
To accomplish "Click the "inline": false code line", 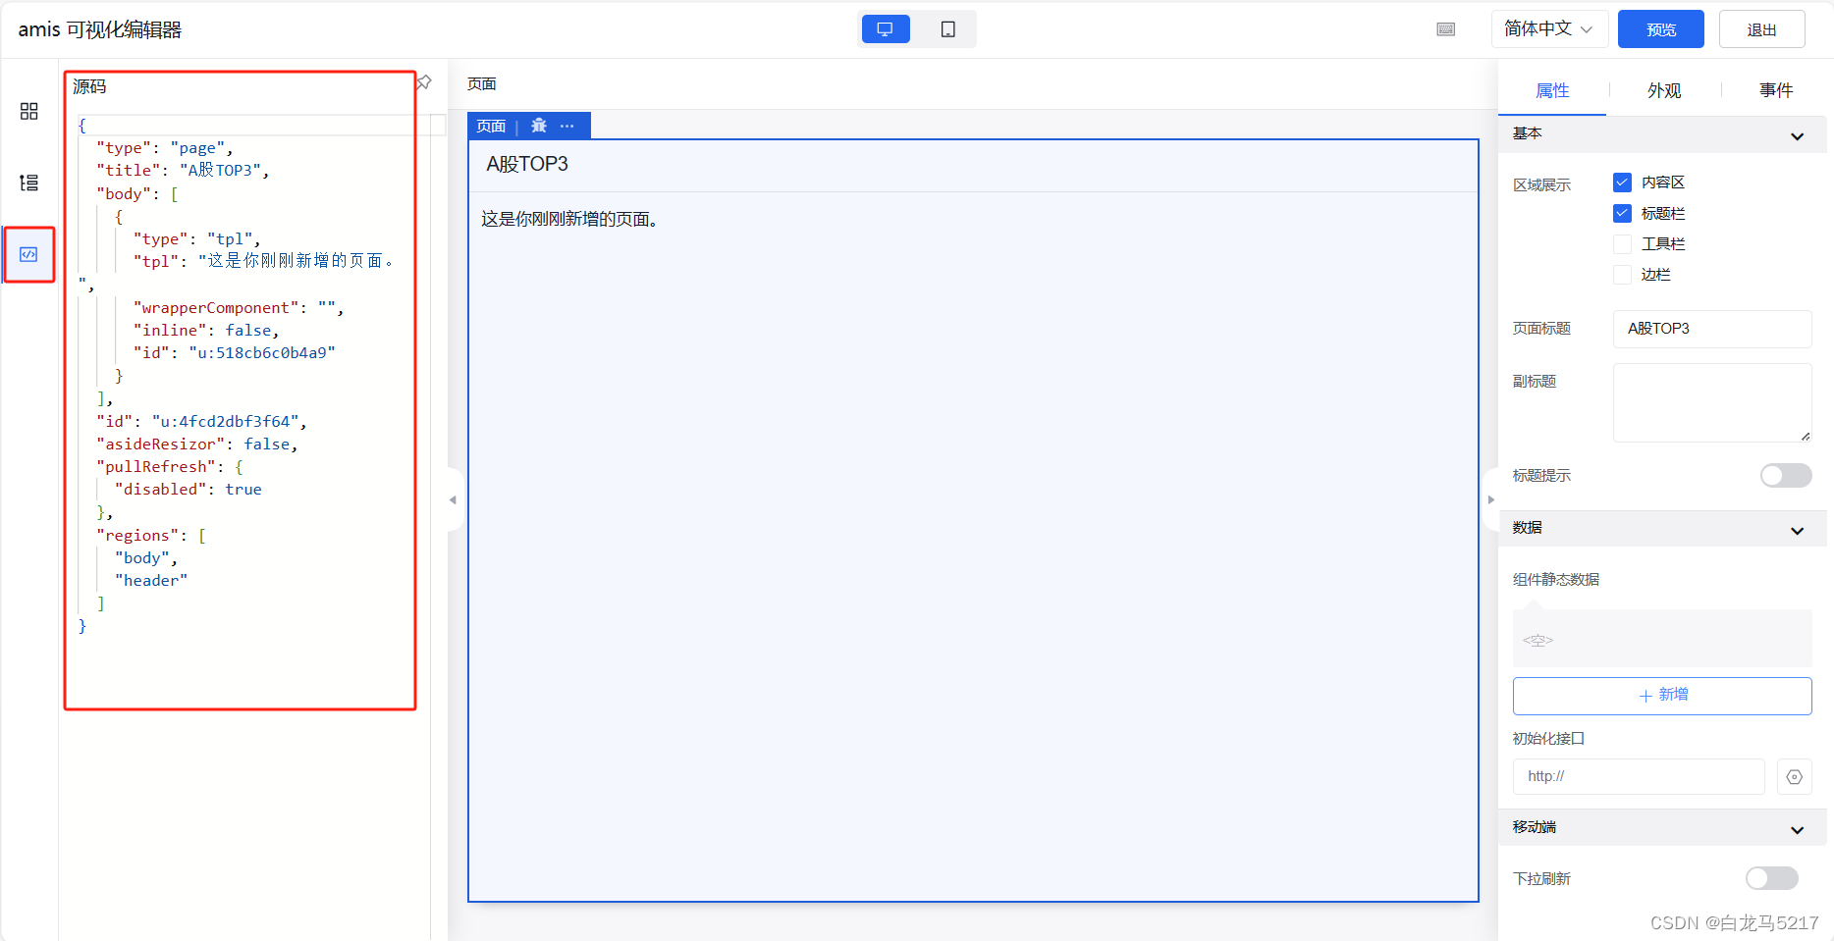I will pyautogui.click(x=206, y=331).
